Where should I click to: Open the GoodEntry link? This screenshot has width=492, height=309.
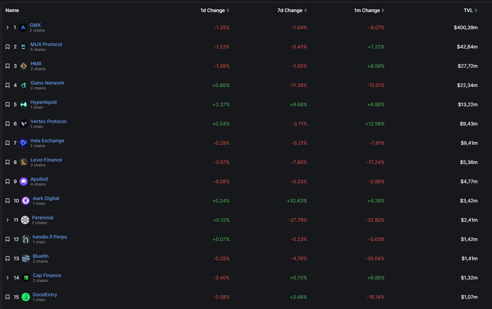pos(45,295)
